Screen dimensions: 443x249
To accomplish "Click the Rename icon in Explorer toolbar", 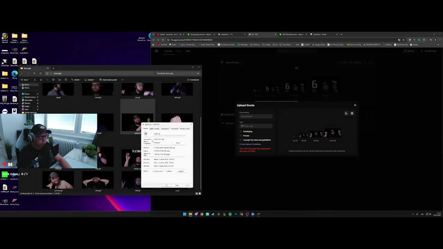I will (x=53, y=80).
